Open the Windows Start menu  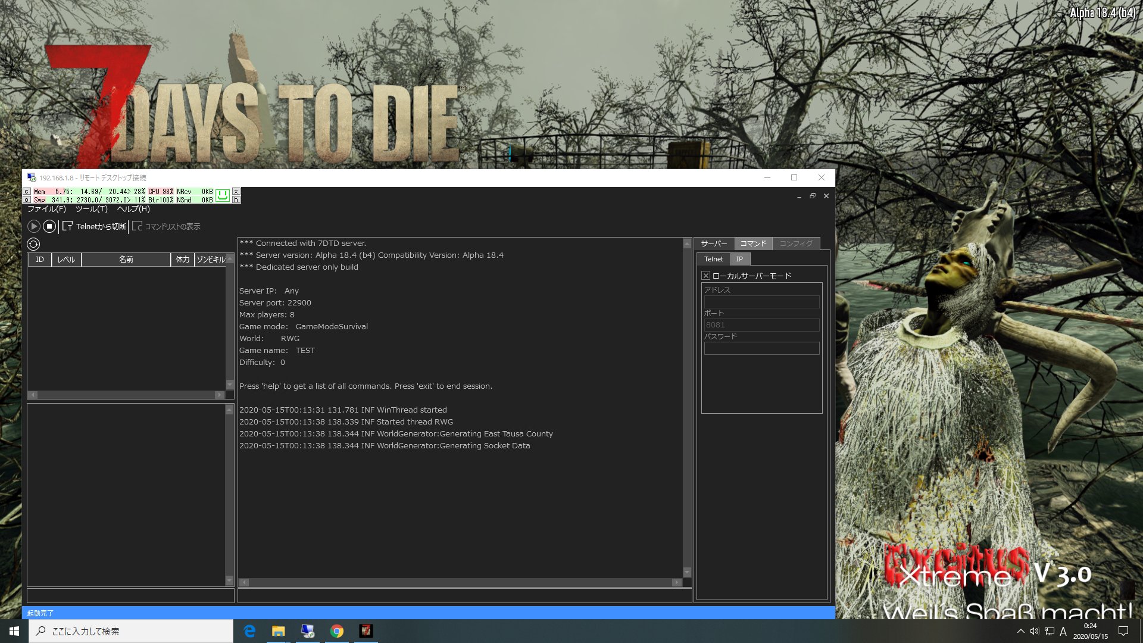point(14,631)
